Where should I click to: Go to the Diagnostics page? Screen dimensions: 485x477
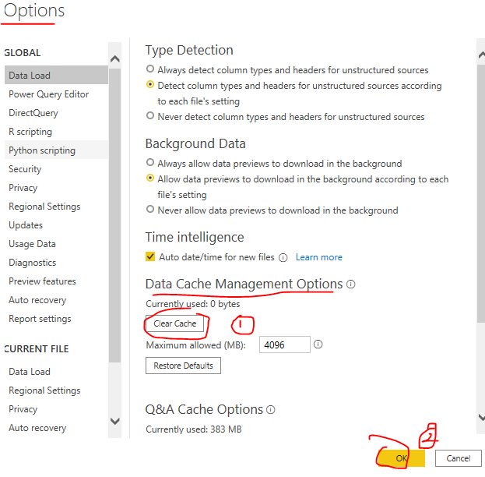[x=56, y=263]
